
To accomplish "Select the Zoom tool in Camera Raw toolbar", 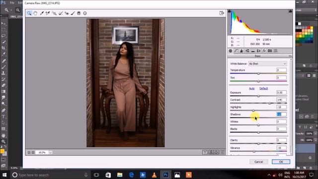I will click(29, 13).
